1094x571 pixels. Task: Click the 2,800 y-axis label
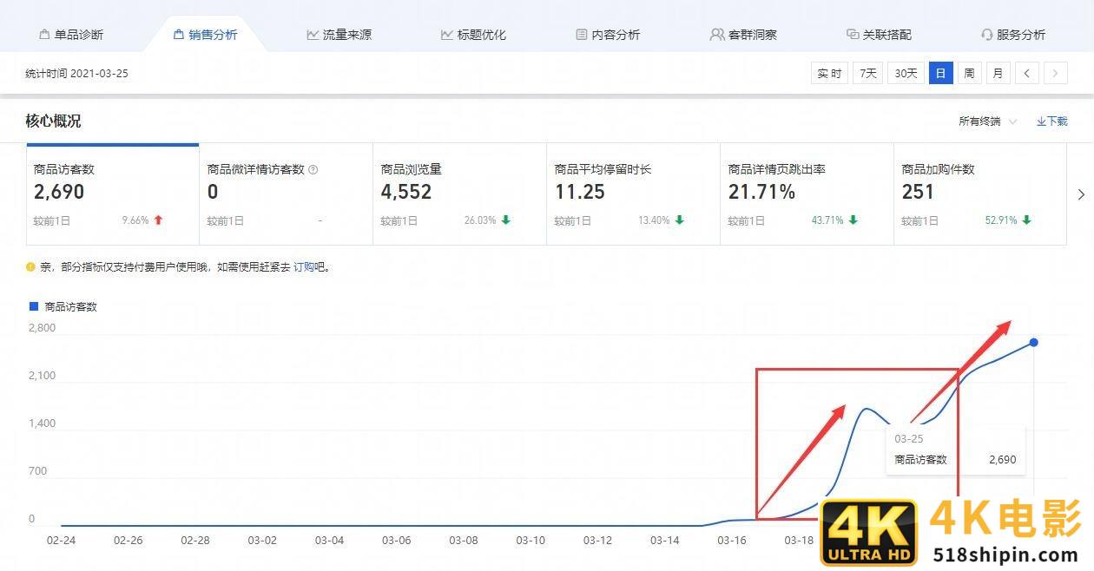(42, 328)
